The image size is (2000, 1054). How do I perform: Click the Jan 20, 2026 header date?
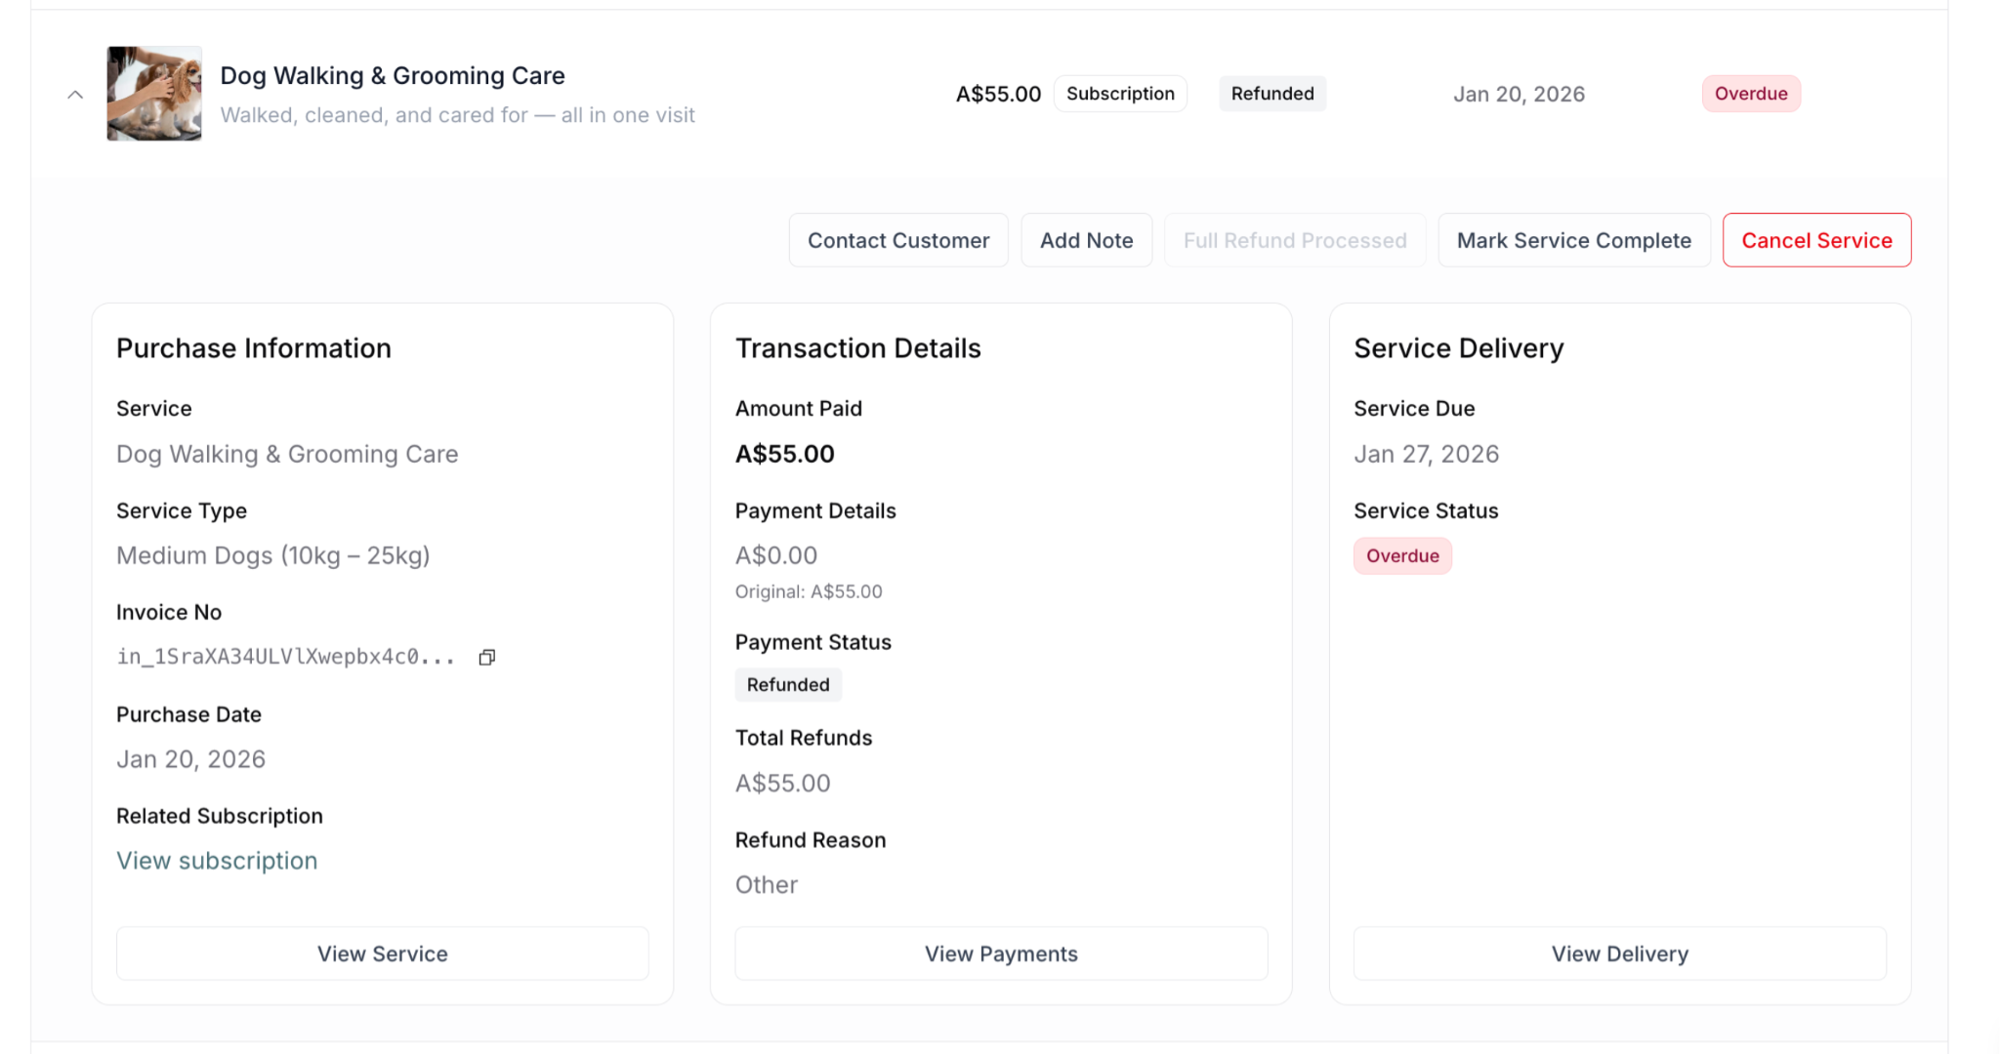pos(1519,95)
